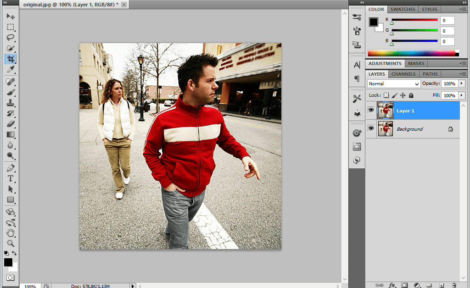Toggle lock all
Image resolution: width=470 pixels, height=288 pixels.
click(x=411, y=95)
